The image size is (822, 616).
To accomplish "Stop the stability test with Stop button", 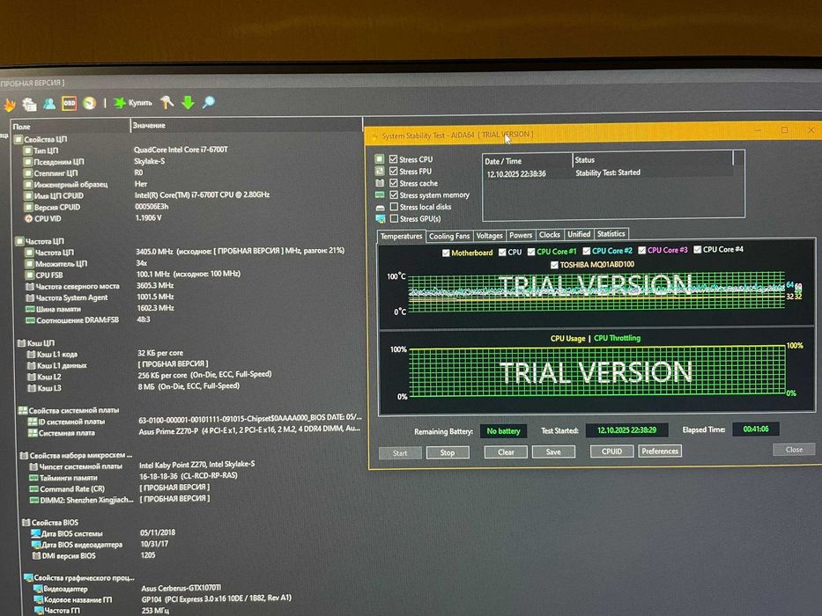I will click(x=448, y=452).
